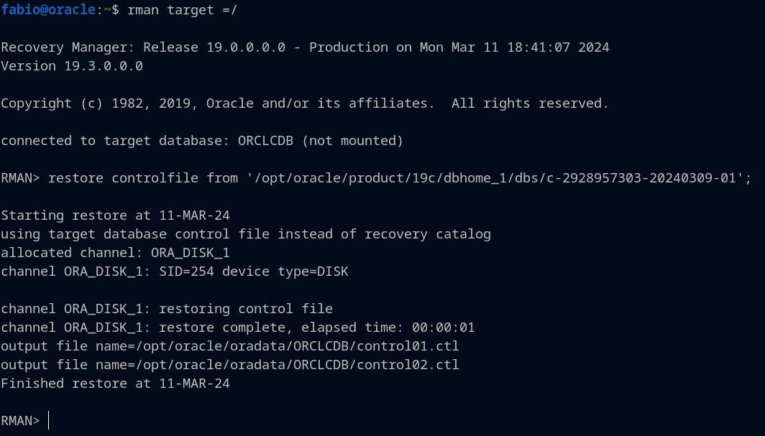Click the 'Starting restore at 11-MAR-24' line
765x436 pixels.
[x=115, y=215]
